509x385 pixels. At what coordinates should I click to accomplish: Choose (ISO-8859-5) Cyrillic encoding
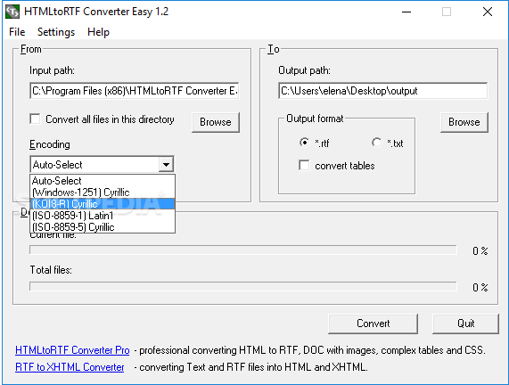coord(103,227)
